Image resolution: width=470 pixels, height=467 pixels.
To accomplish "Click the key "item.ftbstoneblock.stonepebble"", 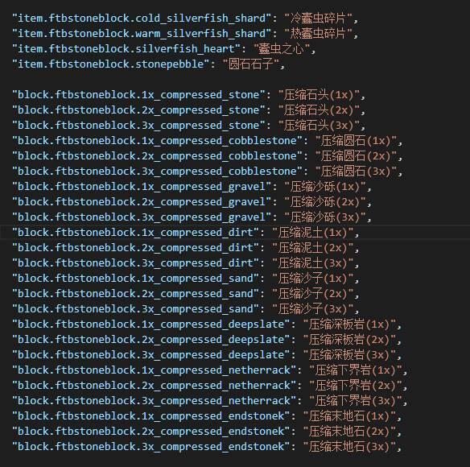I will pyautogui.click(x=111, y=64).
